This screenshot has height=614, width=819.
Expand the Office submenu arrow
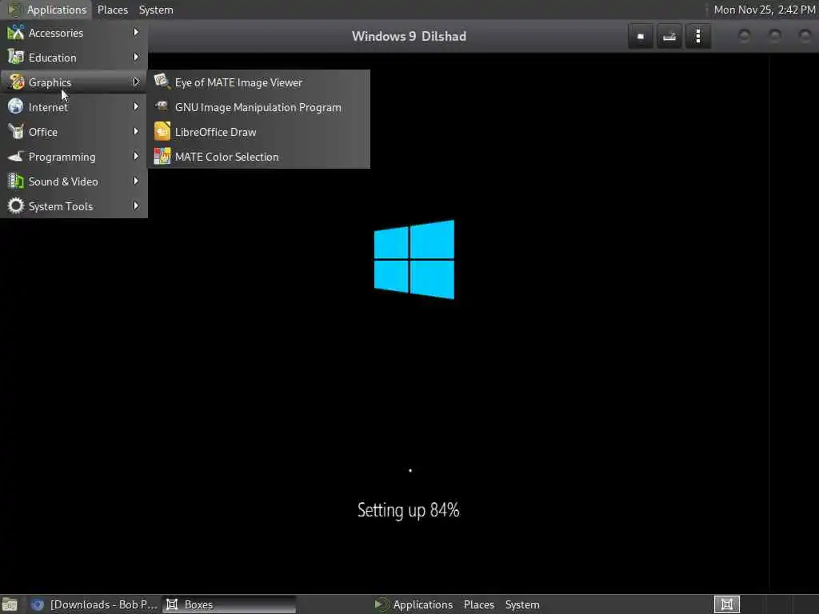tap(136, 131)
